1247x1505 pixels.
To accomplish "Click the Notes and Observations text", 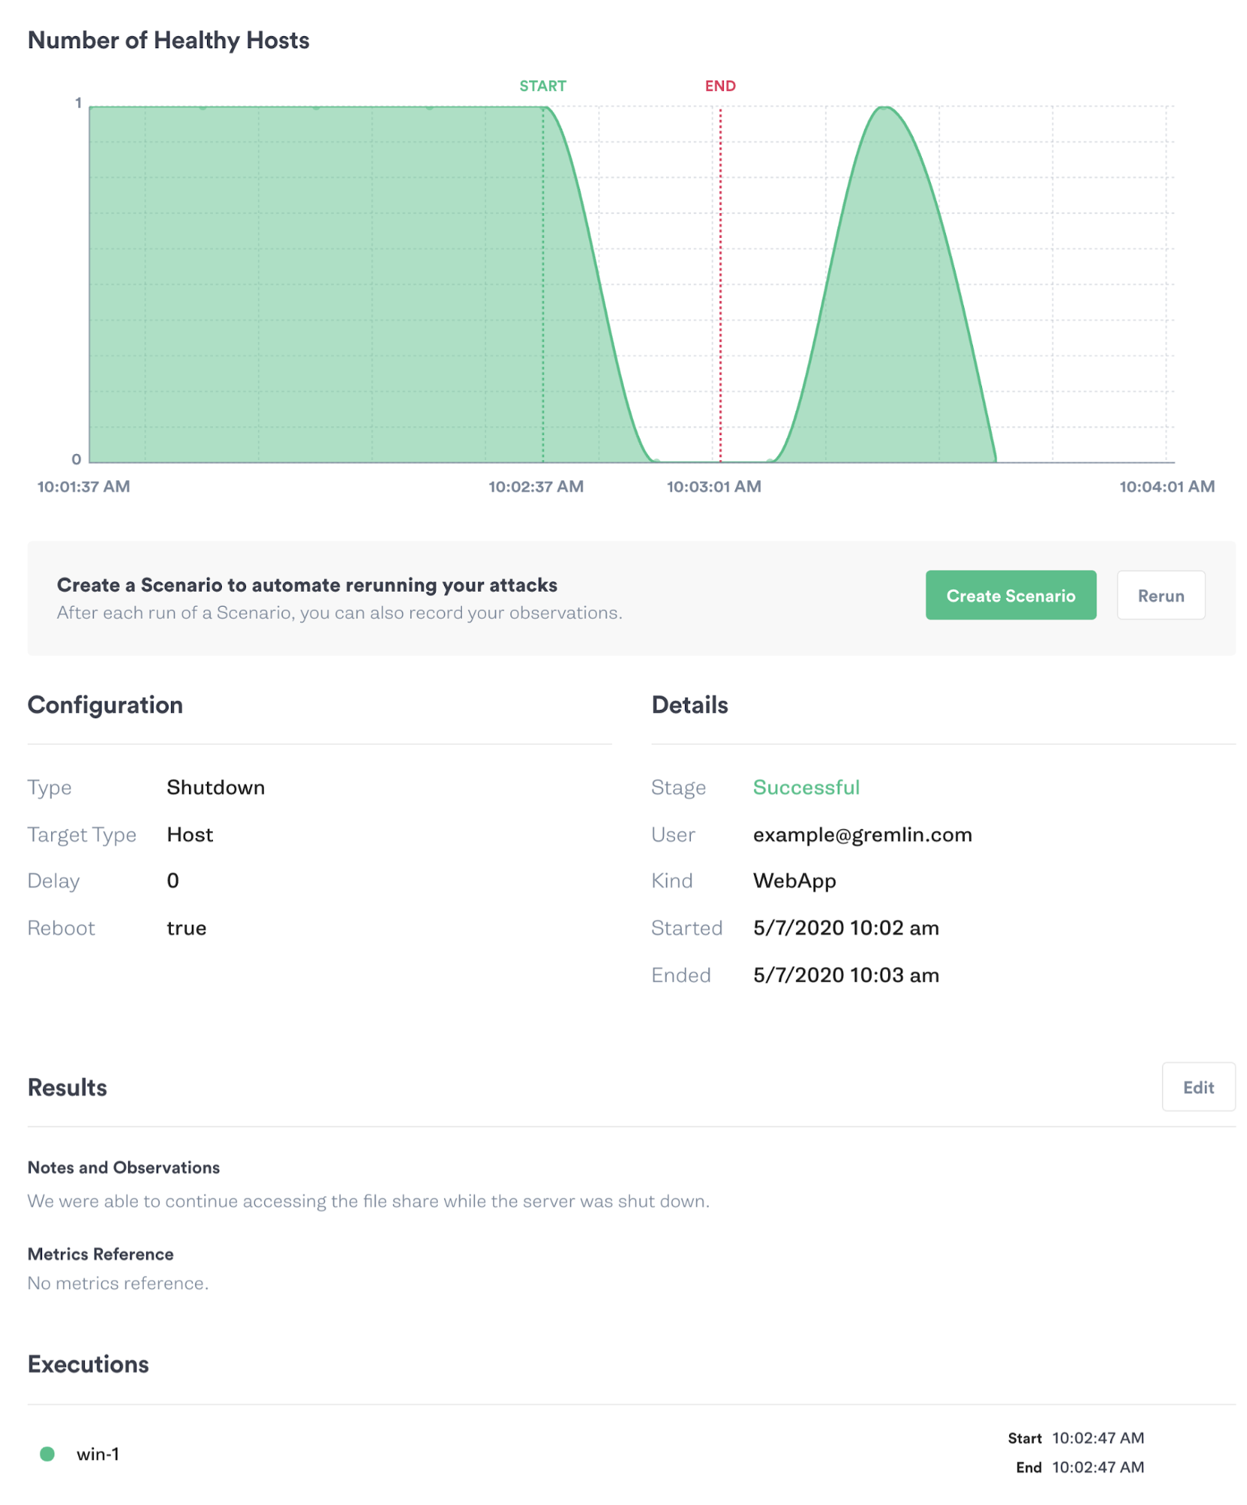I will click(123, 1167).
